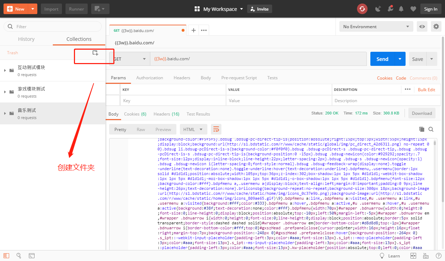Open the Trash link in sidebar
This screenshot has height=261, width=445.
tap(12, 52)
